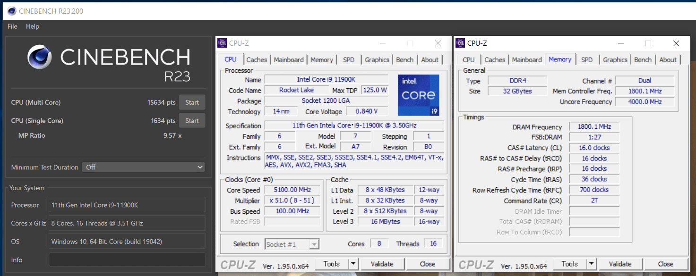Click the Cinebench app icon in title bar

tap(11, 11)
